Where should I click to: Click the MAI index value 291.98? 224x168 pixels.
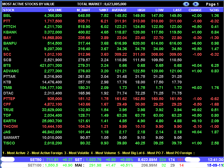[95, 166]
